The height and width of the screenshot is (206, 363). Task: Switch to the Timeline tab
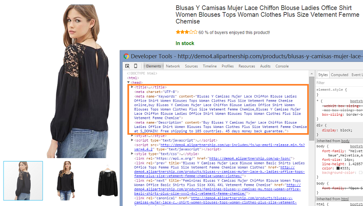(x=210, y=66)
